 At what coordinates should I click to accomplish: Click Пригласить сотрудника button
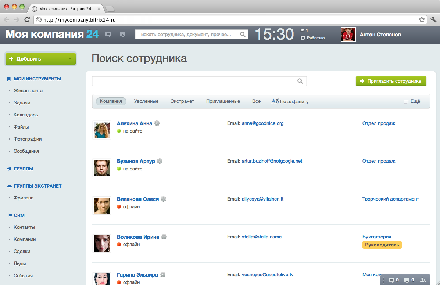(x=391, y=81)
